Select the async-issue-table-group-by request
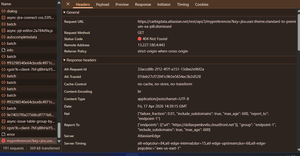The width and height of the screenshot is (300, 156). coord(28,121)
